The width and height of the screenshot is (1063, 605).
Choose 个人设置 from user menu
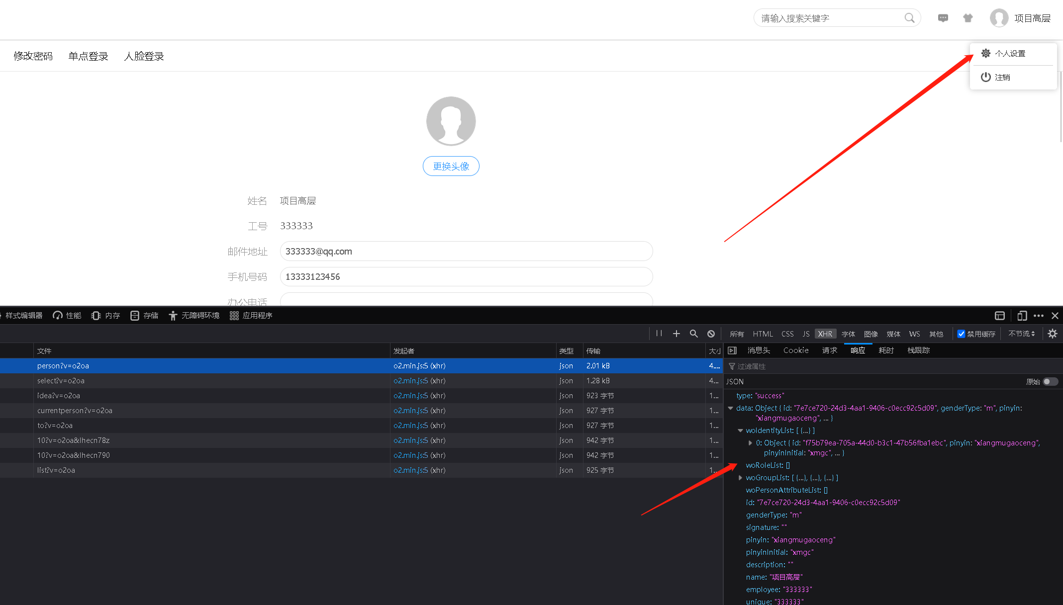pos(1010,54)
